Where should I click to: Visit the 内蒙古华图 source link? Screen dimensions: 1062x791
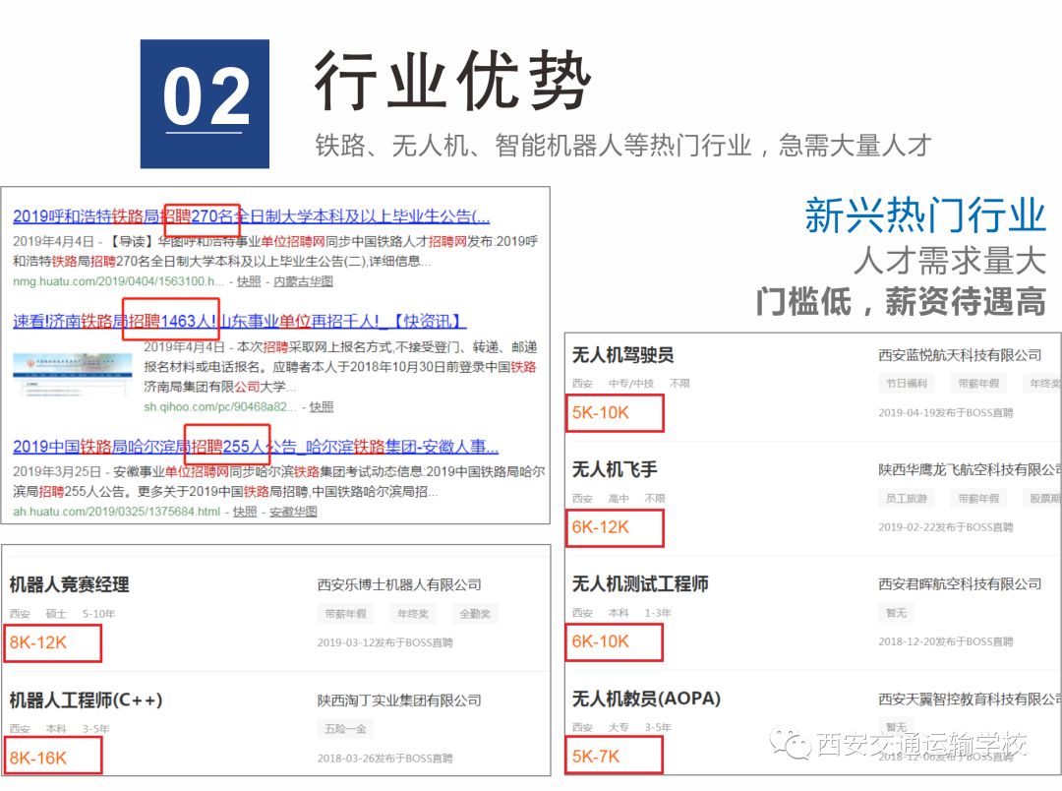click(x=306, y=281)
